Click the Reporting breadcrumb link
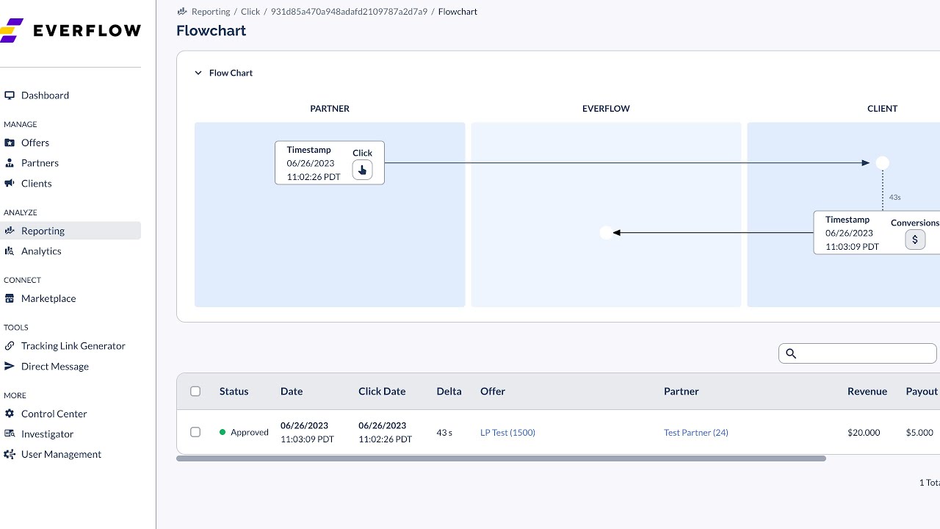Image resolution: width=940 pixels, height=529 pixels. [x=211, y=12]
